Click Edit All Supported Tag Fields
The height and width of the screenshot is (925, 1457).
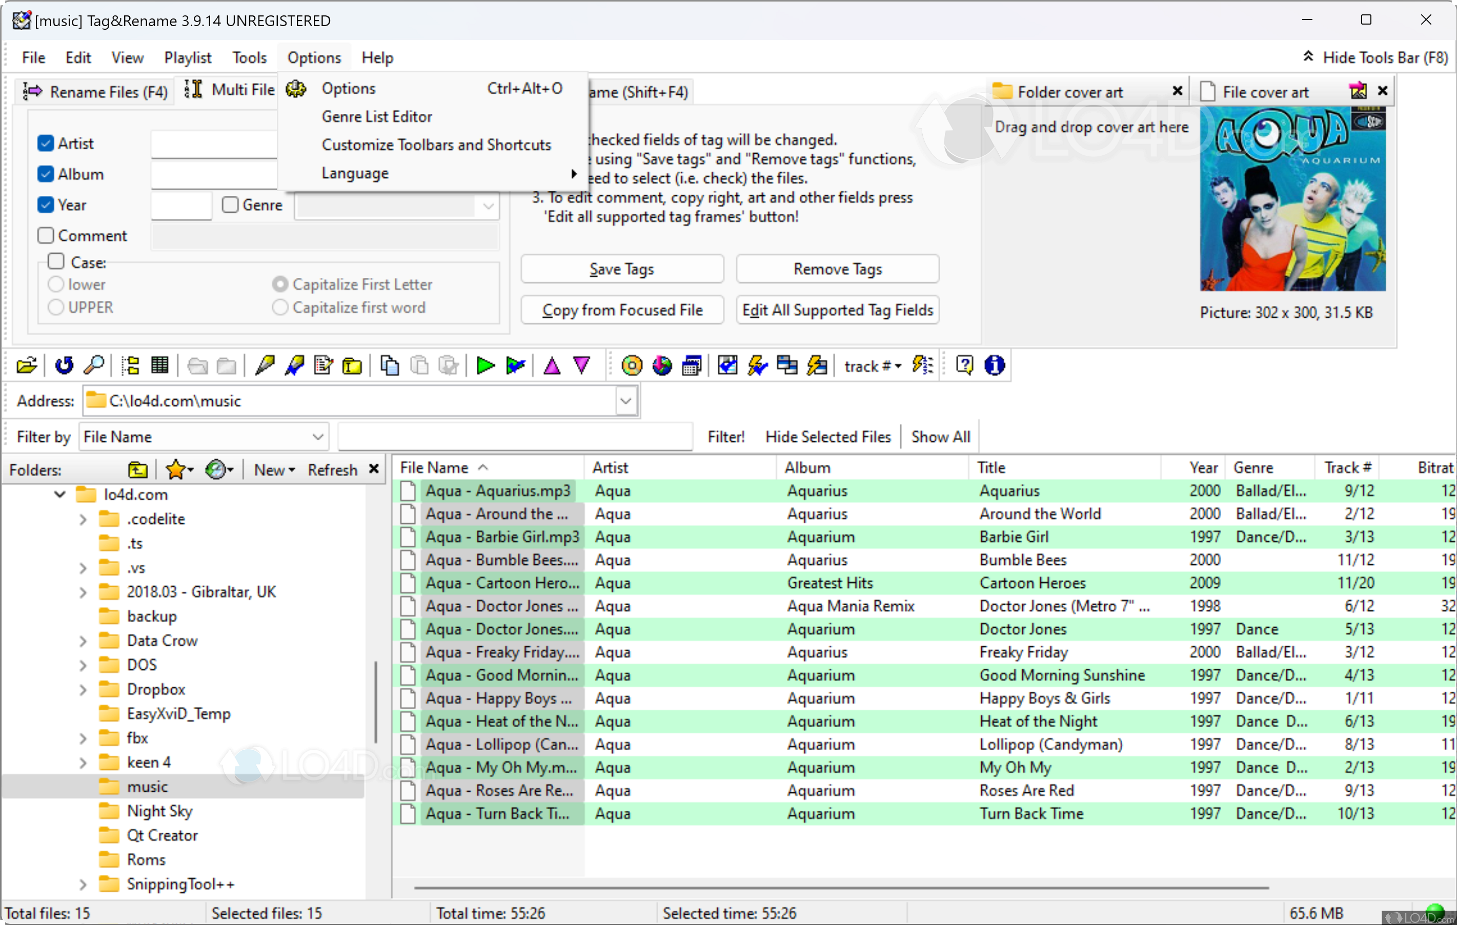click(x=837, y=310)
